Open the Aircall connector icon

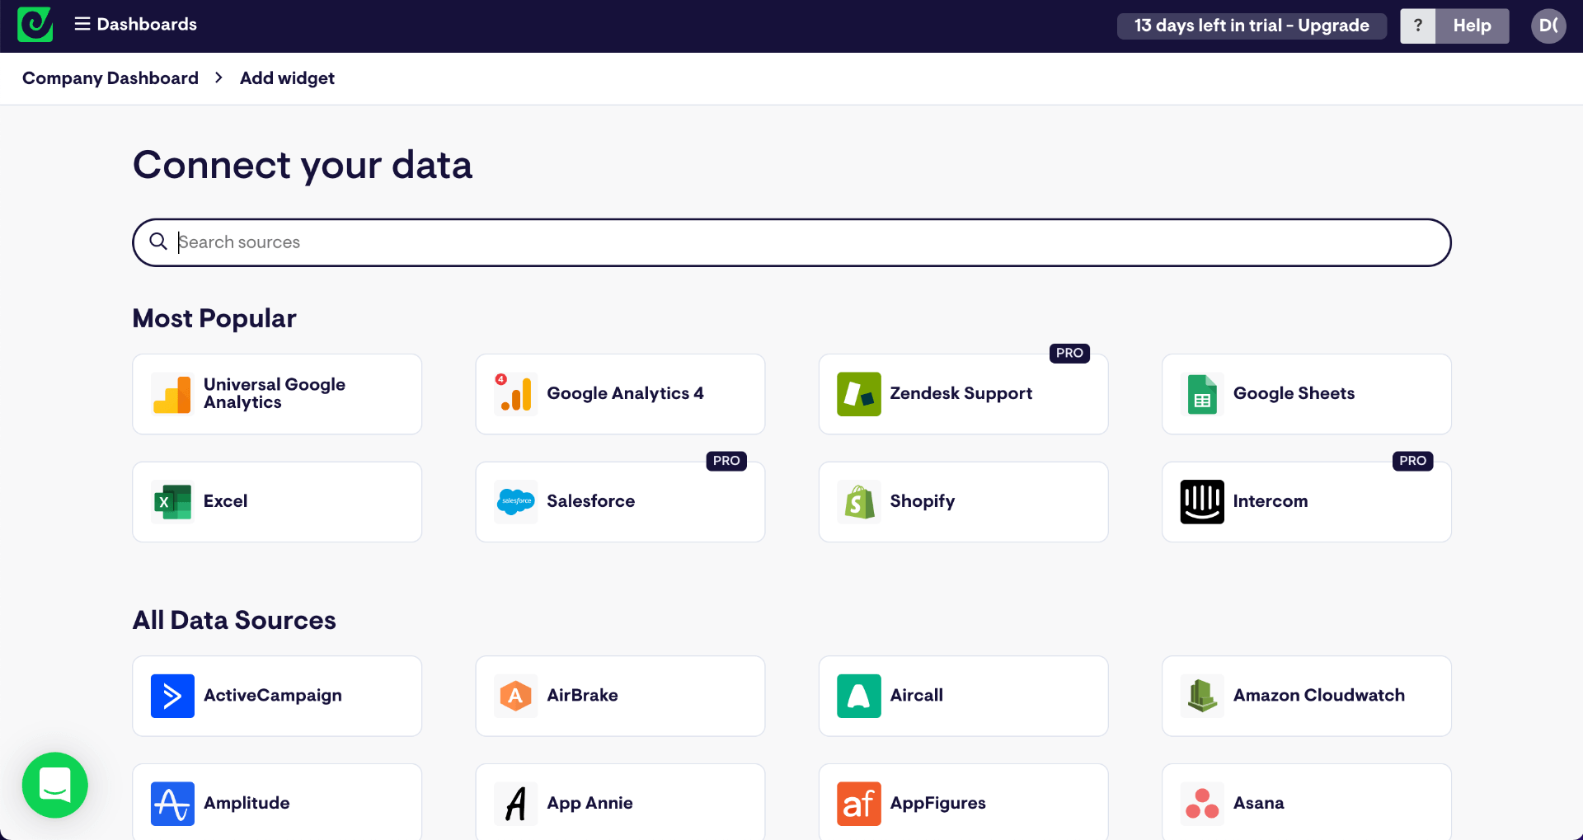click(858, 695)
